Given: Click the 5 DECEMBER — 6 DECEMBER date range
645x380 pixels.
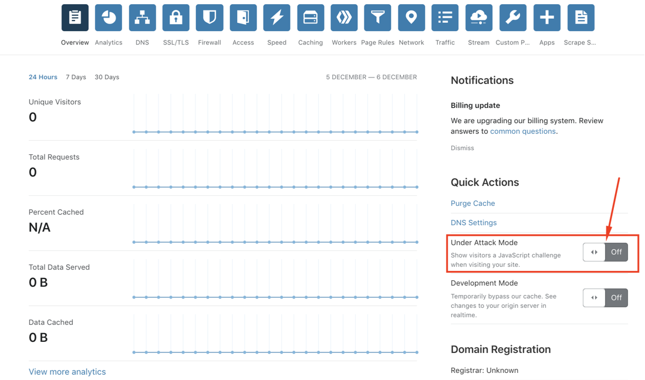Looking at the screenshot, I should (x=372, y=77).
